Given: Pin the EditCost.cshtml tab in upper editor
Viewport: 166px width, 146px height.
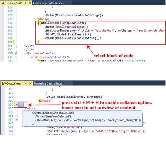Looking at the screenshot, I should click(25, 3).
